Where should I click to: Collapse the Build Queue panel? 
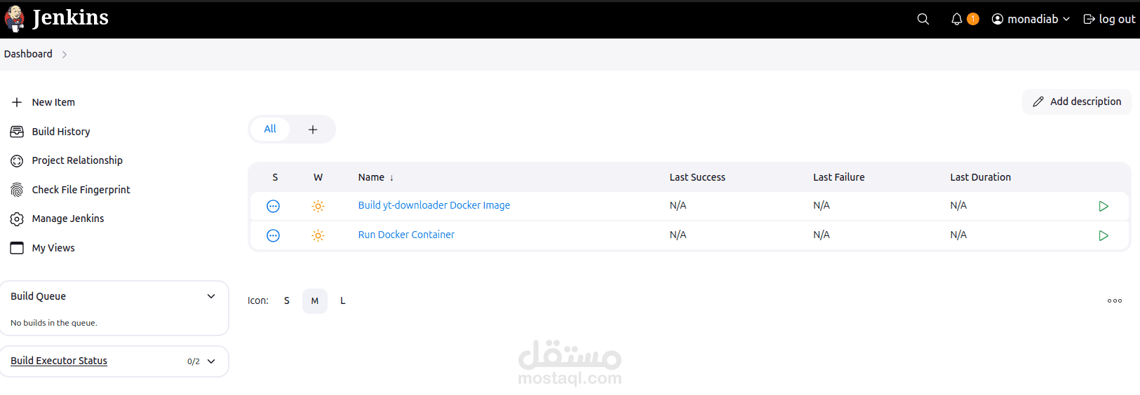coord(211,296)
